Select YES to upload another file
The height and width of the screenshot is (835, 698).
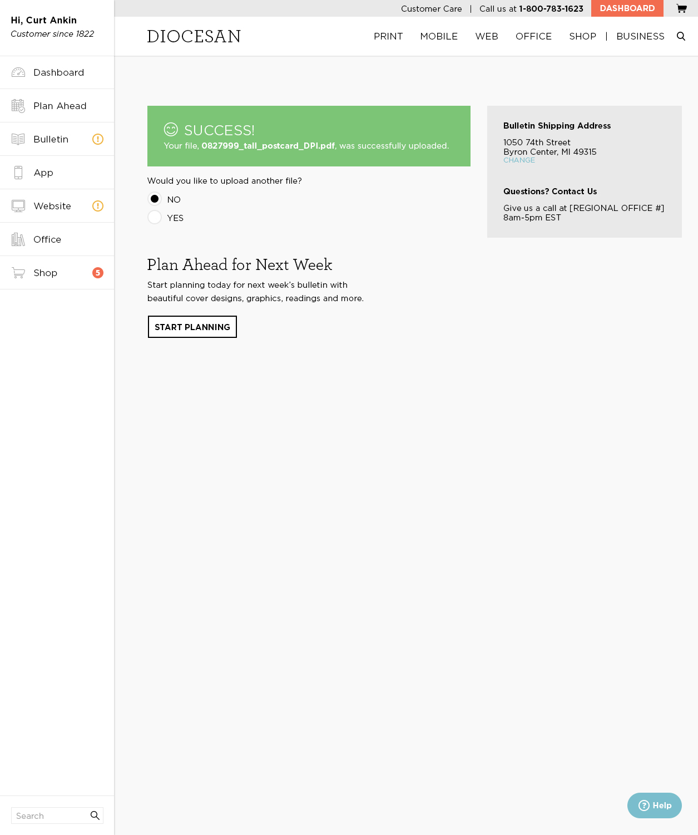[155, 217]
